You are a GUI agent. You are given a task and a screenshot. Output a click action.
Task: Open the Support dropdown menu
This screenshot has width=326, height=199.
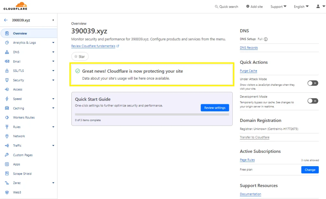278,7
